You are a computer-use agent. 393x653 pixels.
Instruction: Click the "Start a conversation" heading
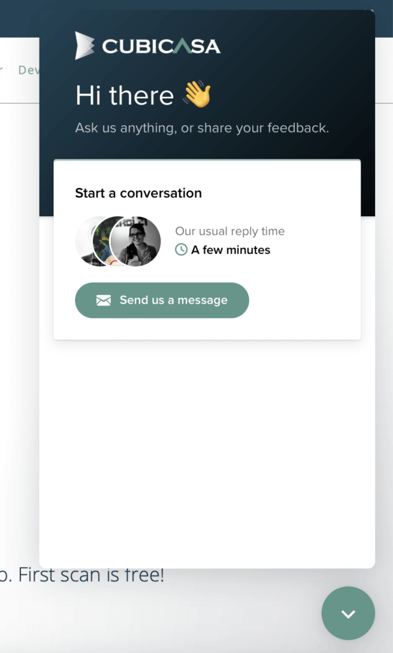[138, 193]
